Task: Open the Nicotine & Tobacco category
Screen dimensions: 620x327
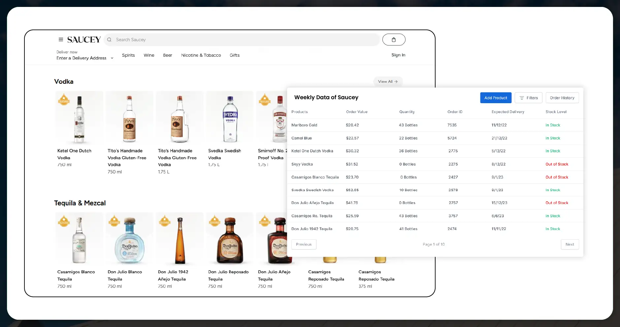Action: coord(201,55)
